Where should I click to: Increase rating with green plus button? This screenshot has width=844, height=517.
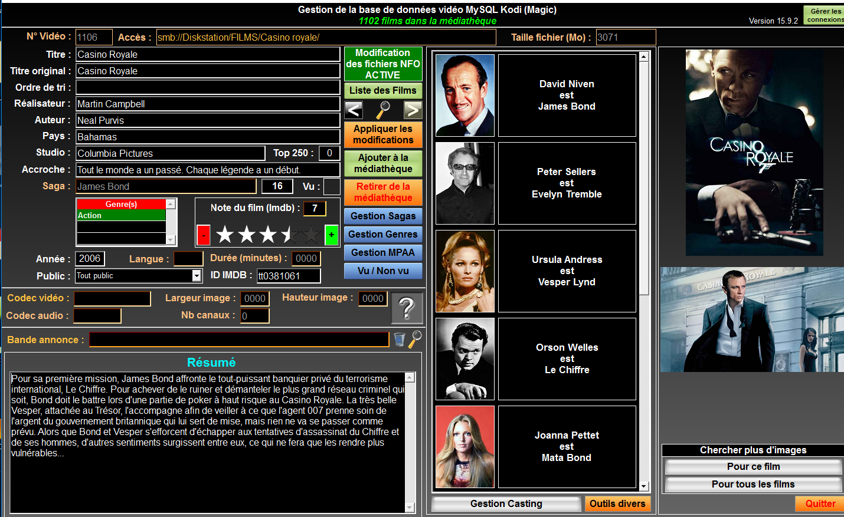click(332, 235)
